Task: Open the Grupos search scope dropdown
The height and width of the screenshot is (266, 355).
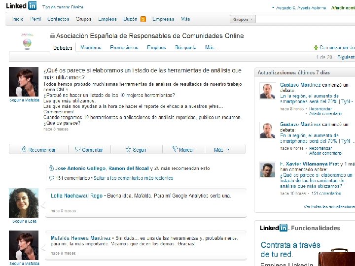Action: [243, 19]
